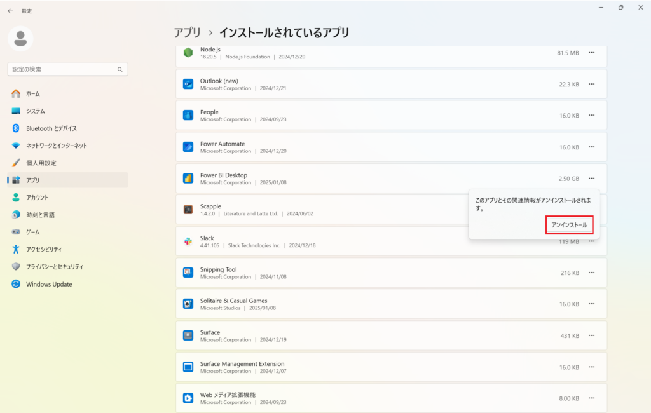Open ゲーム settings
The image size is (651, 413).
click(67, 232)
